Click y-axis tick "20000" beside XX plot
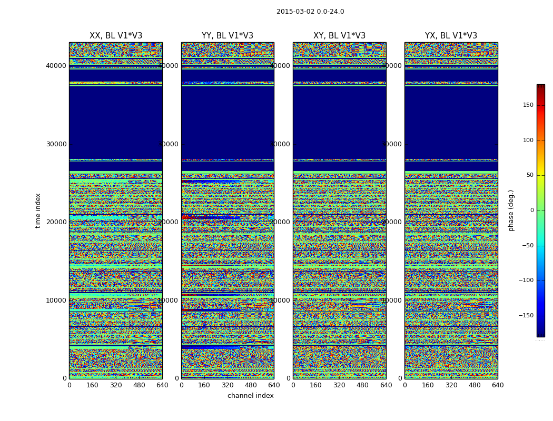 coord(56,222)
